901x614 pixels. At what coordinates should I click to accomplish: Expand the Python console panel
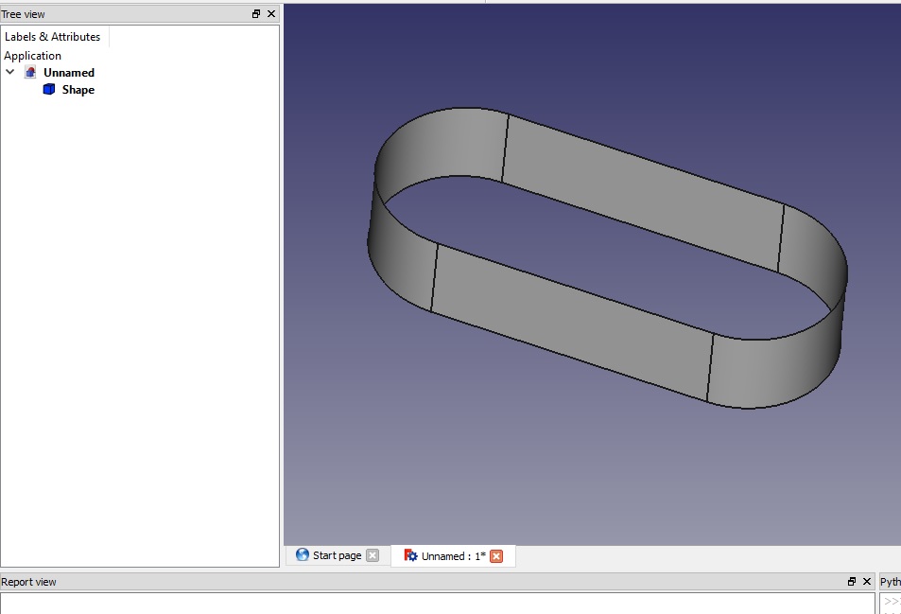click(891, 581)
